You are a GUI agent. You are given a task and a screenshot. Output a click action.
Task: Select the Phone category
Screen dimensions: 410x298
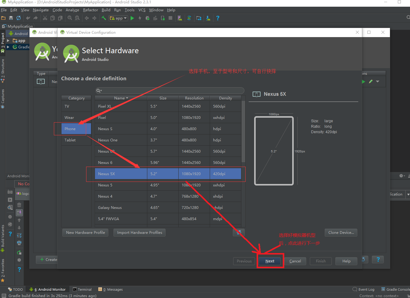pos(76,129)
